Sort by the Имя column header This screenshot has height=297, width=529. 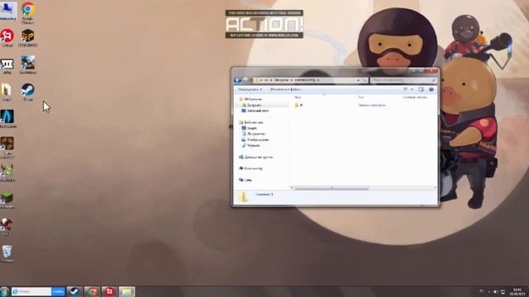click(x=298, y=97)
